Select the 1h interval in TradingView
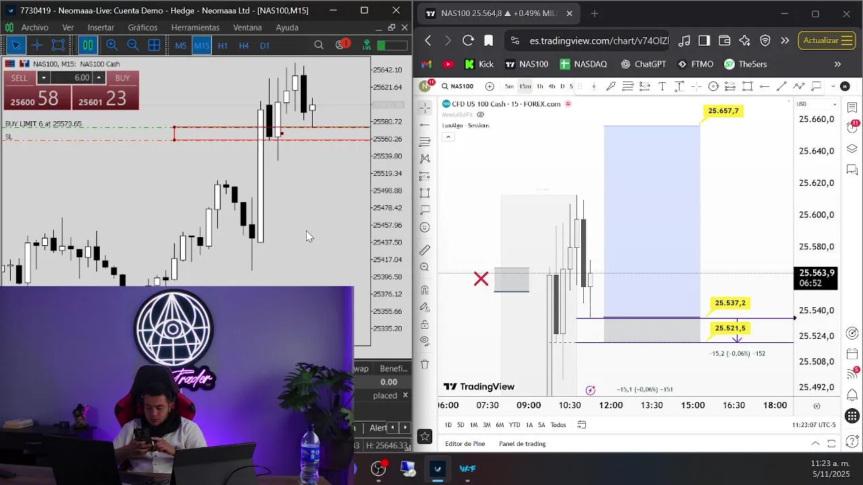This screenshot has width=863, height=485. tap(539, 86)
